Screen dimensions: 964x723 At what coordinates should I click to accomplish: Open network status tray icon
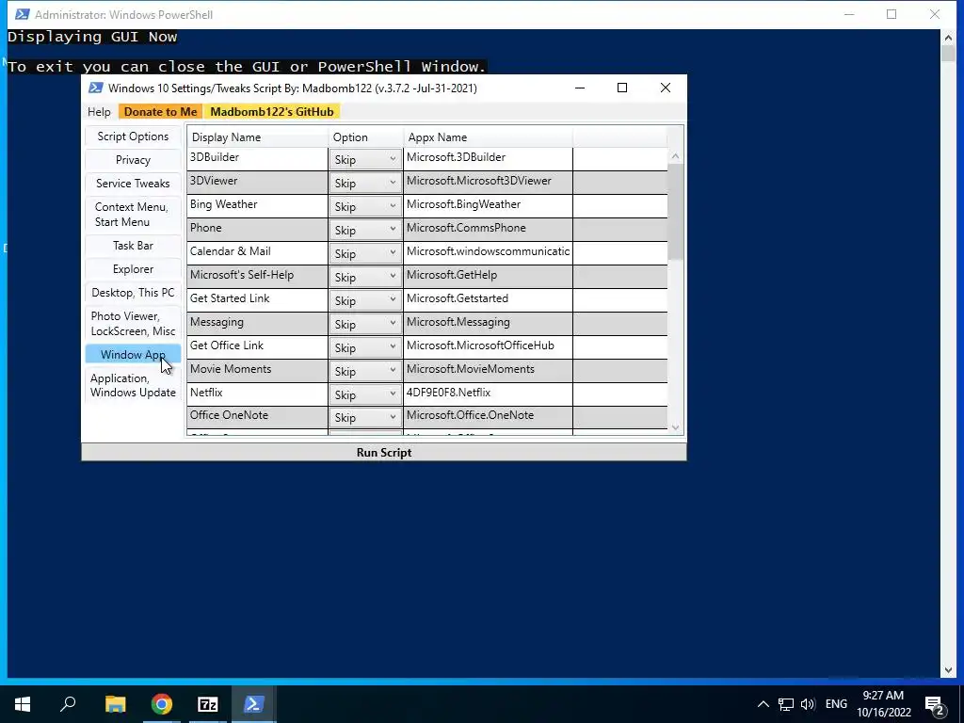click(786, 704)
